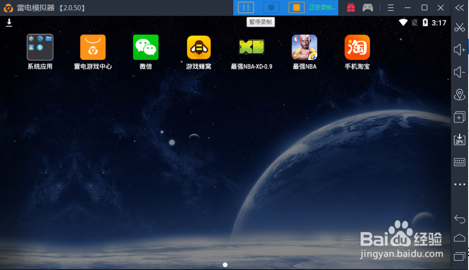Click the 雷电模拟器 logo in the title bar
This screenshot has height=270, width=469.
point(8,8)
